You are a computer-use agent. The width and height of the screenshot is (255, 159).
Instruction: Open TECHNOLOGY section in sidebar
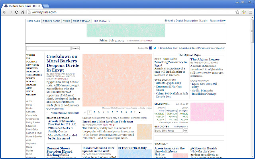click(x=34, y=75)
